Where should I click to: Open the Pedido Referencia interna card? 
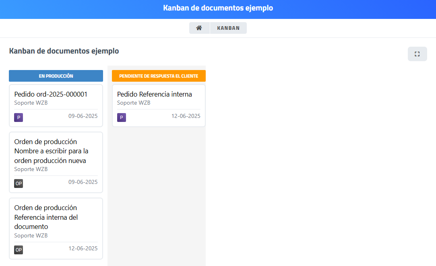154,94
